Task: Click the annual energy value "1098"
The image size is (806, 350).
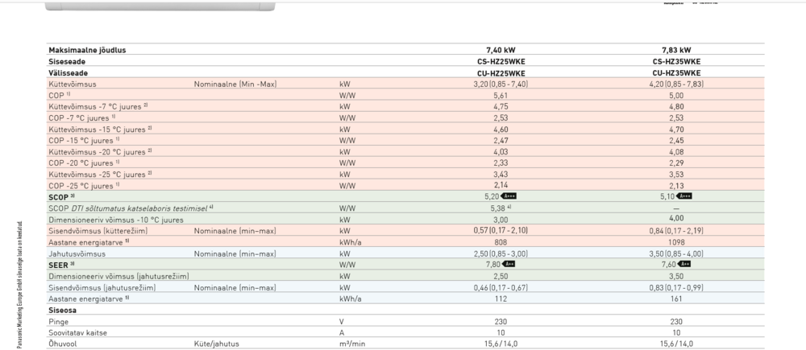Action: pos(676,242)
